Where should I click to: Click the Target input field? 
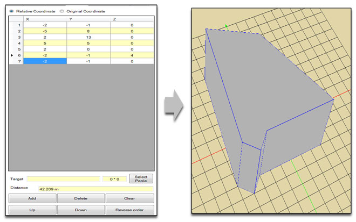pyautogui.click(x=63, y=179)
